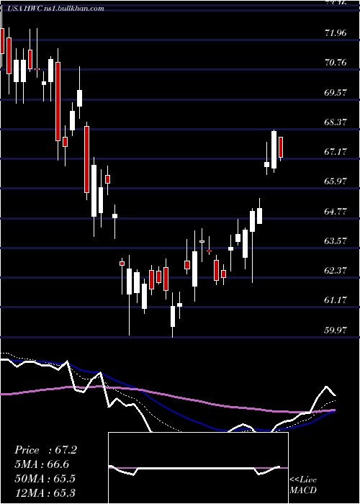Click the '5MA : 66.6' readout
Image resolution: width=360 pixels, height=504 pixels.
pyautogui.click(x=42, y=464)
